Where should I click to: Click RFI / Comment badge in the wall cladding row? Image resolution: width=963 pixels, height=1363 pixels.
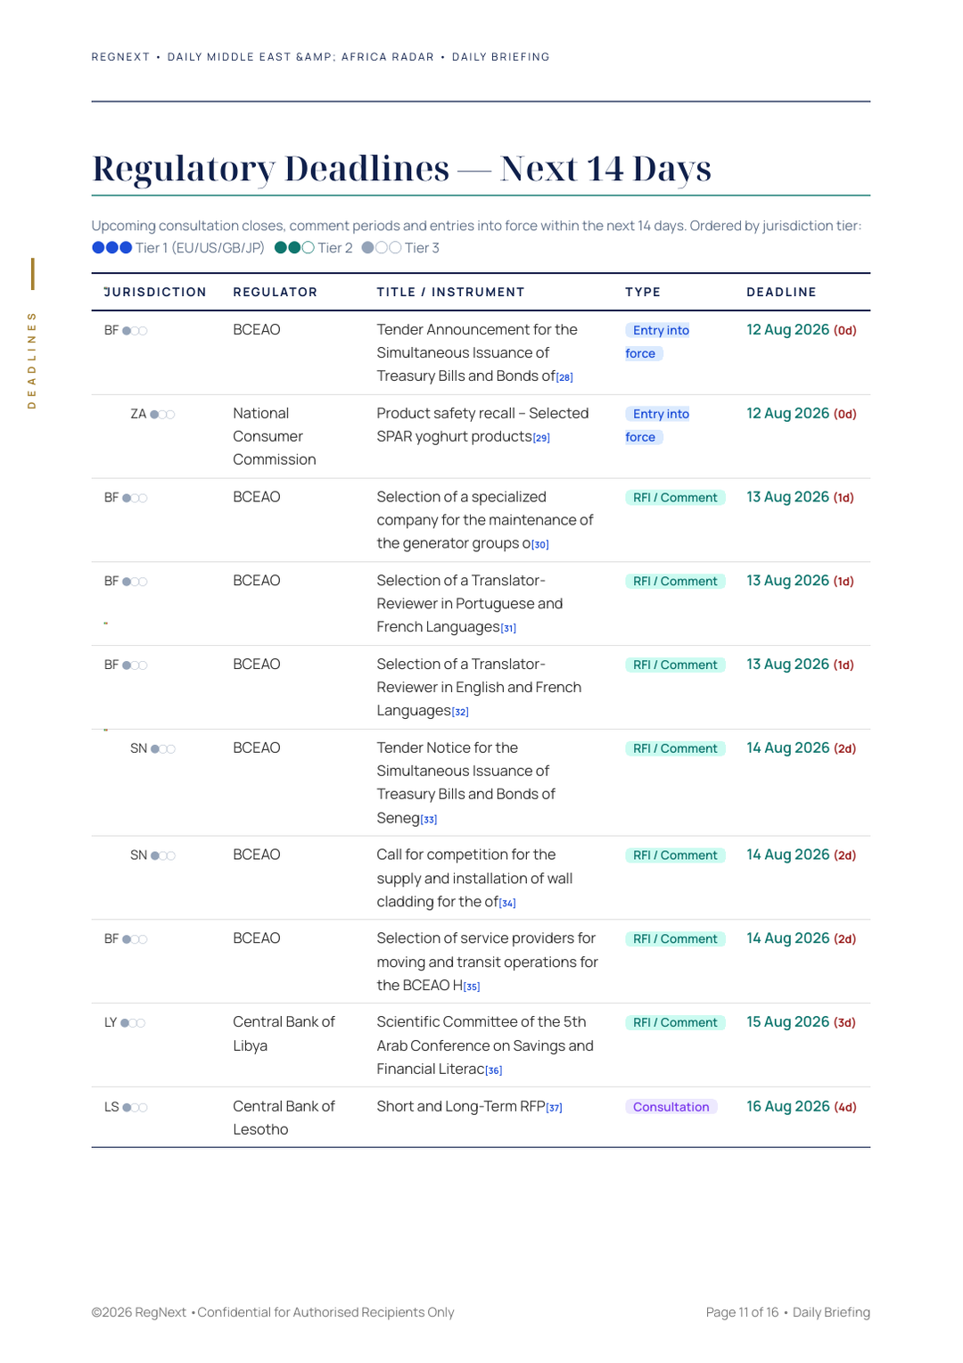(675, 855)
